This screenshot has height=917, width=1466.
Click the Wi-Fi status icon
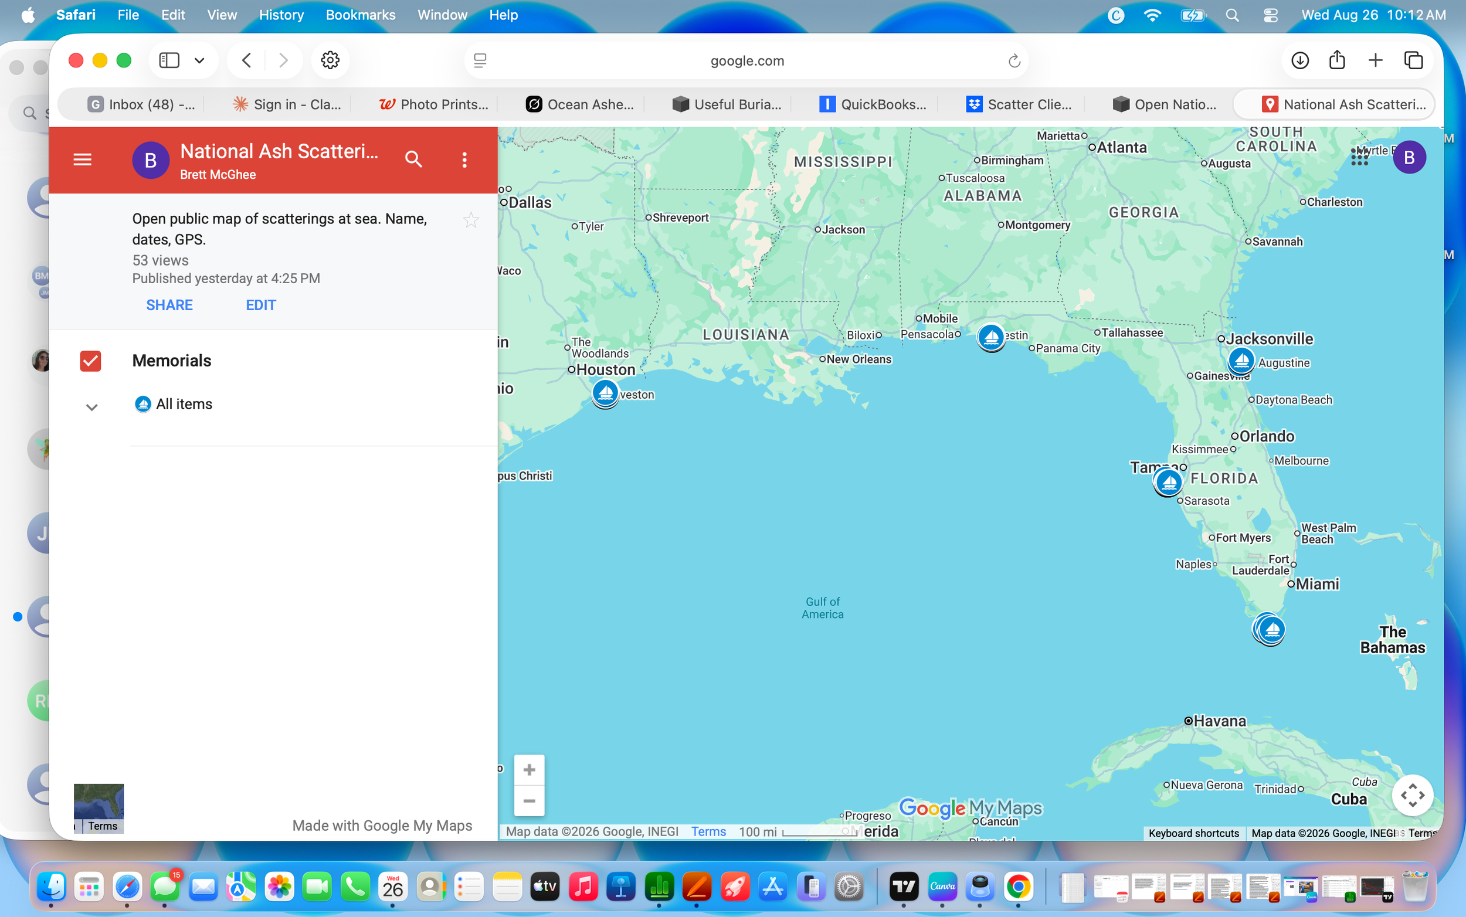(x=1152, y=15)
